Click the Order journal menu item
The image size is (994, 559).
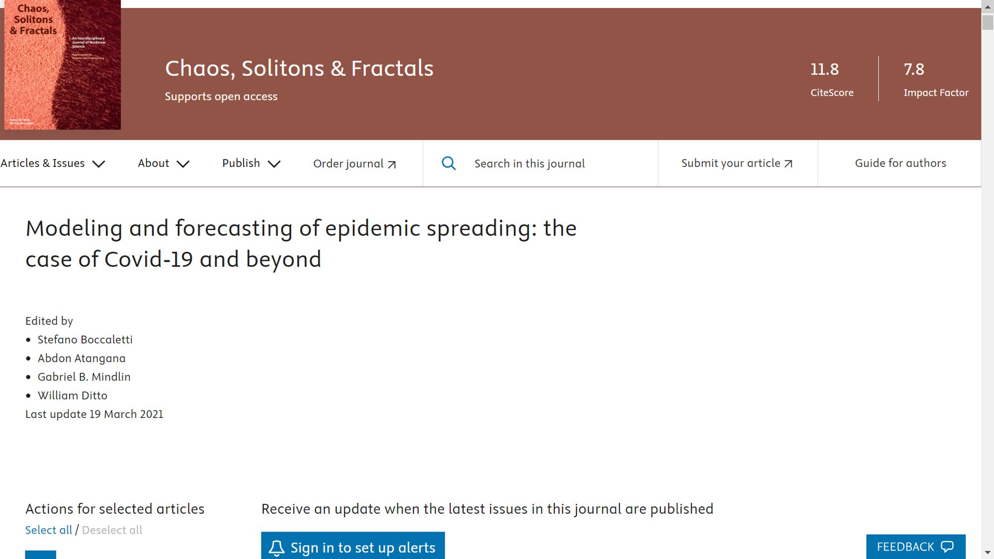click(x=348, y=163)
